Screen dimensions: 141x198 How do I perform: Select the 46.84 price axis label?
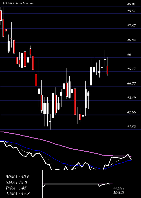131,40
